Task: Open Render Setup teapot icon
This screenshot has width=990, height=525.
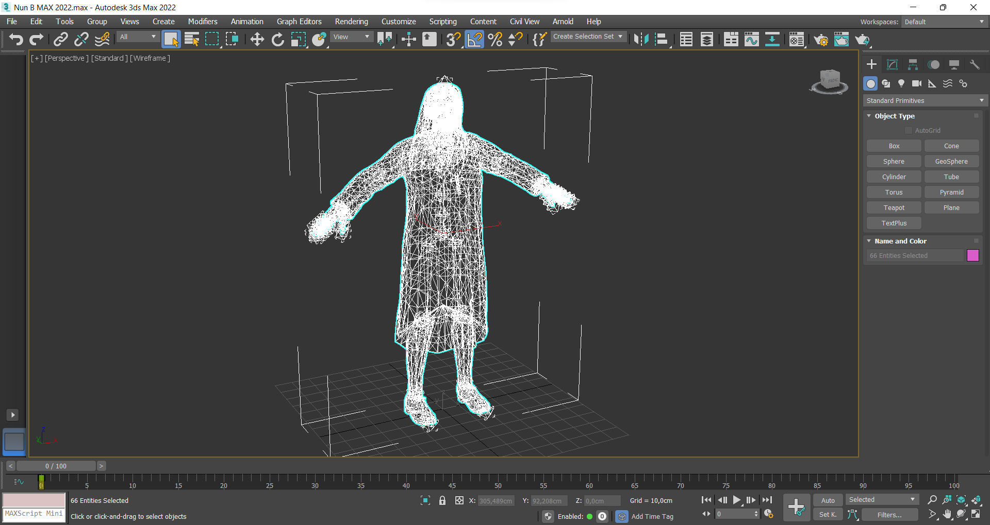Action: point(821,40)
